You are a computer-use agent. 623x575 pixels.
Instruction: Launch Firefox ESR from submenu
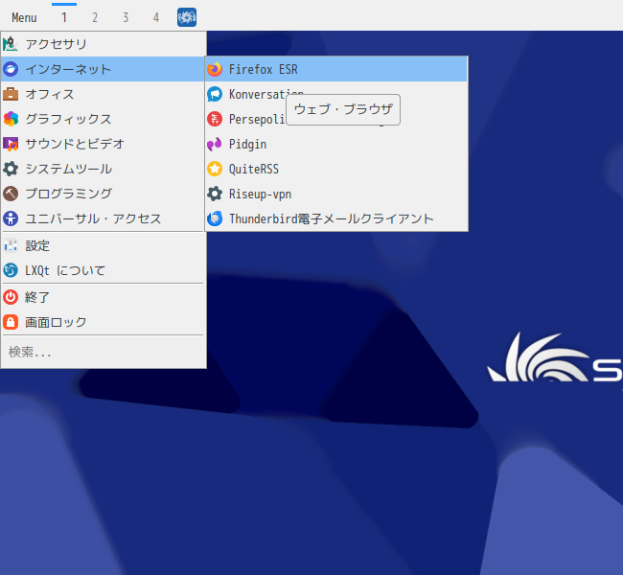click(x=336, y=69)
